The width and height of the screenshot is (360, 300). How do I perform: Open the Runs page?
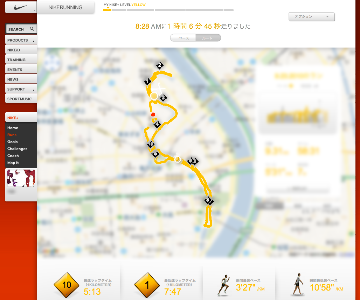(x=12, y=135)
